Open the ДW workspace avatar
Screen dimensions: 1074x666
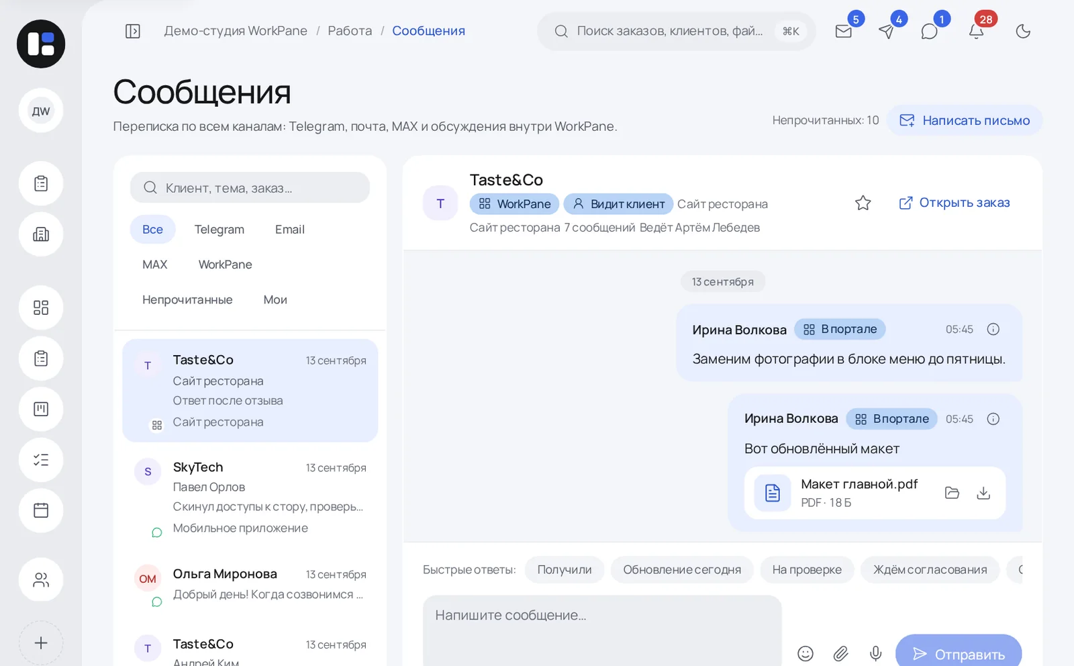[41, 111]
